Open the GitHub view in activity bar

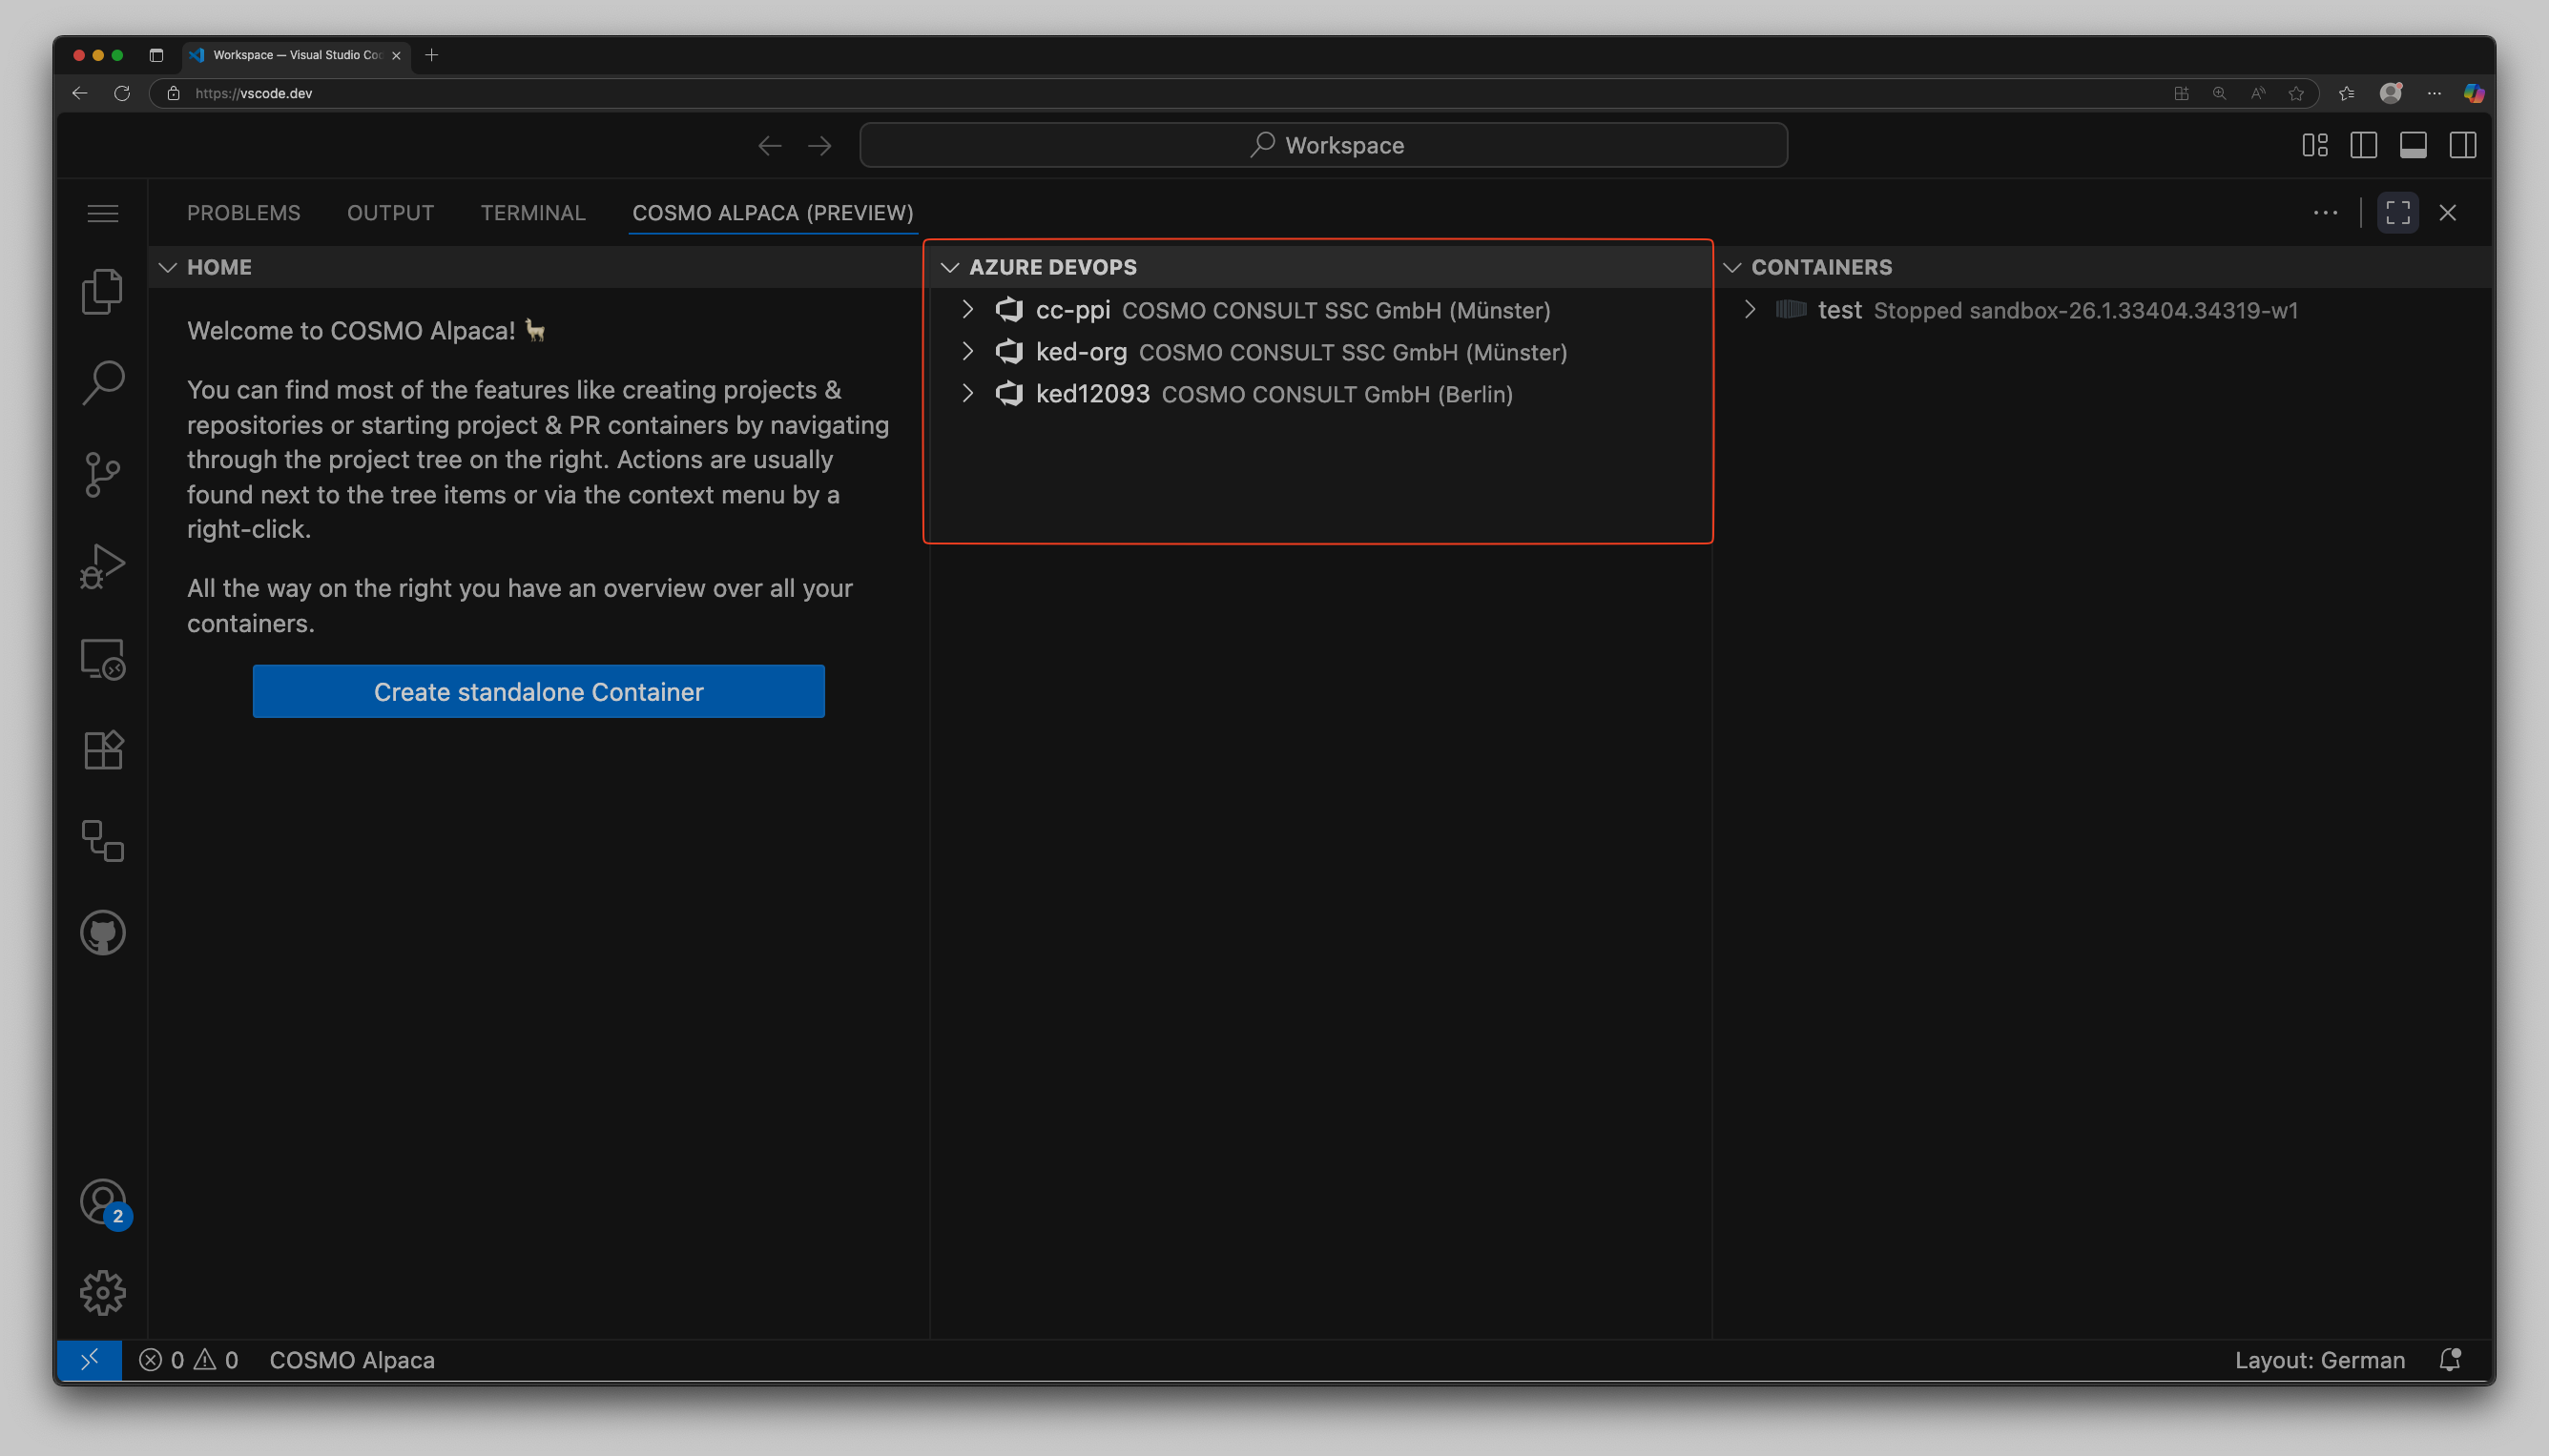(102, 932)
